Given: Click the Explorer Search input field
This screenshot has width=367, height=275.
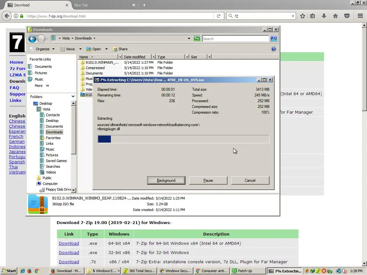Looking at the screenshot, I should pyautogui.click(x=235, y=39).
